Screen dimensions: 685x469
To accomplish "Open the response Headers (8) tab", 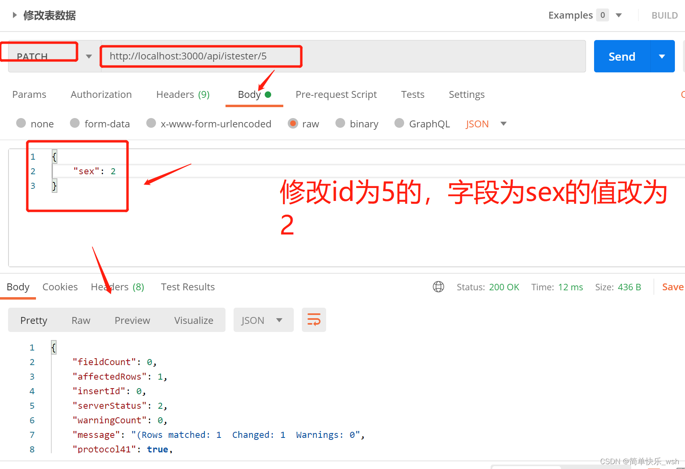I will (117, 287).
